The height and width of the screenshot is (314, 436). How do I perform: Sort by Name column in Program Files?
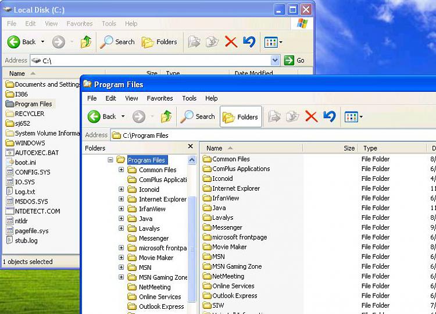tap(251, 148)
